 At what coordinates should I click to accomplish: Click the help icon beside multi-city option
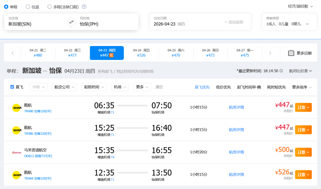coord(84,7)
